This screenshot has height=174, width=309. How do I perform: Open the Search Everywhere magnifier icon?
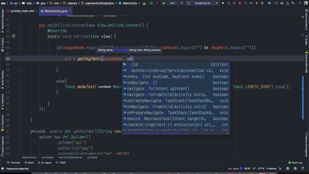[x=300, y=3]
